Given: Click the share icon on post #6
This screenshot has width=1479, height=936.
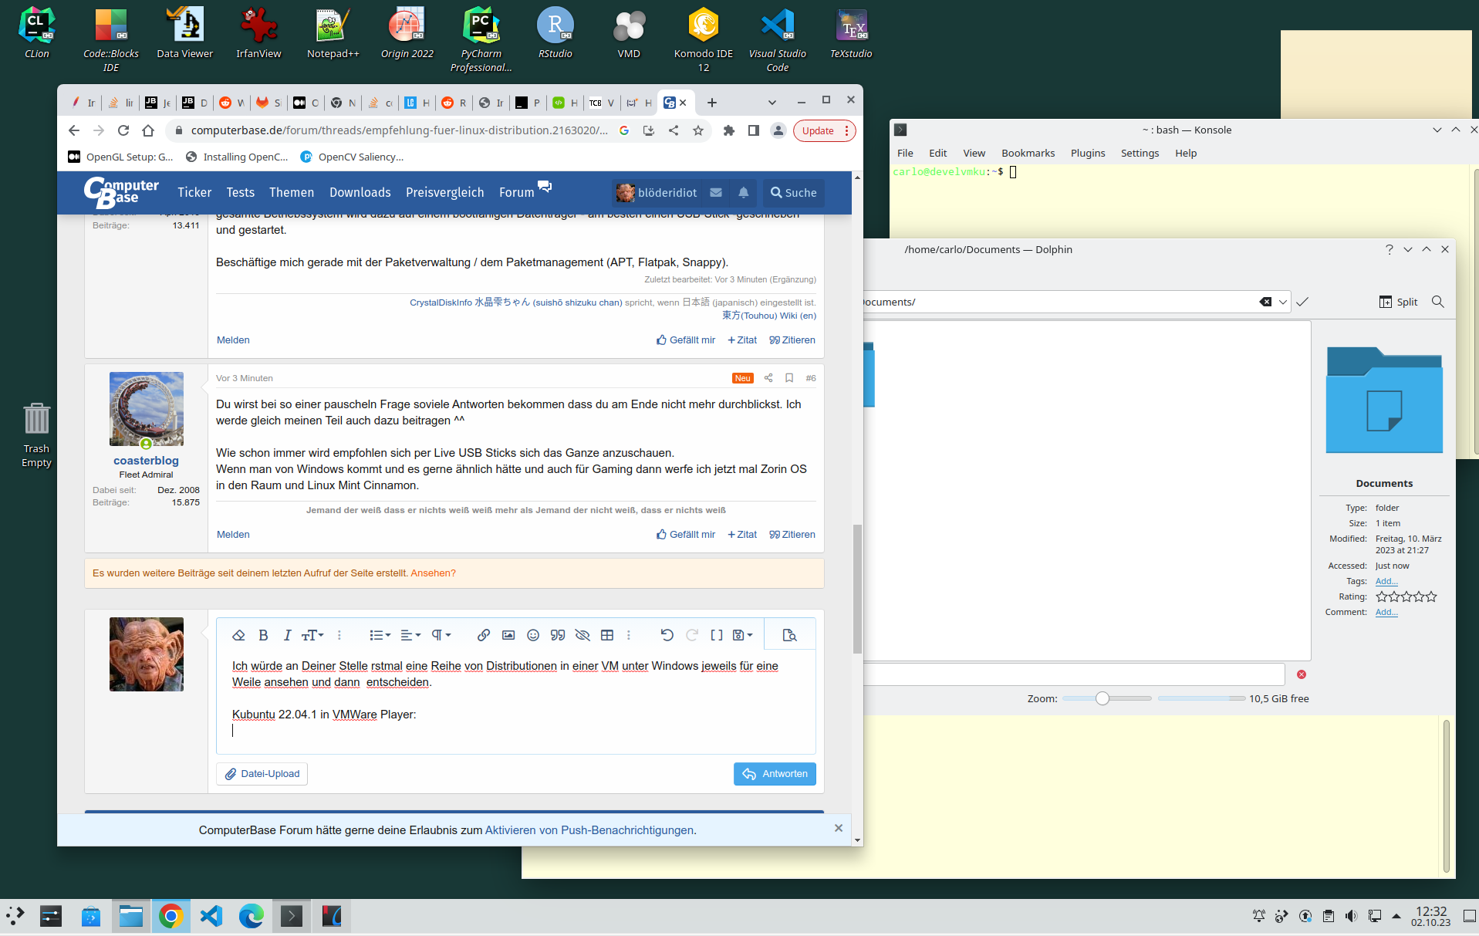Looking at the screenshot, I should coord(768,378).
